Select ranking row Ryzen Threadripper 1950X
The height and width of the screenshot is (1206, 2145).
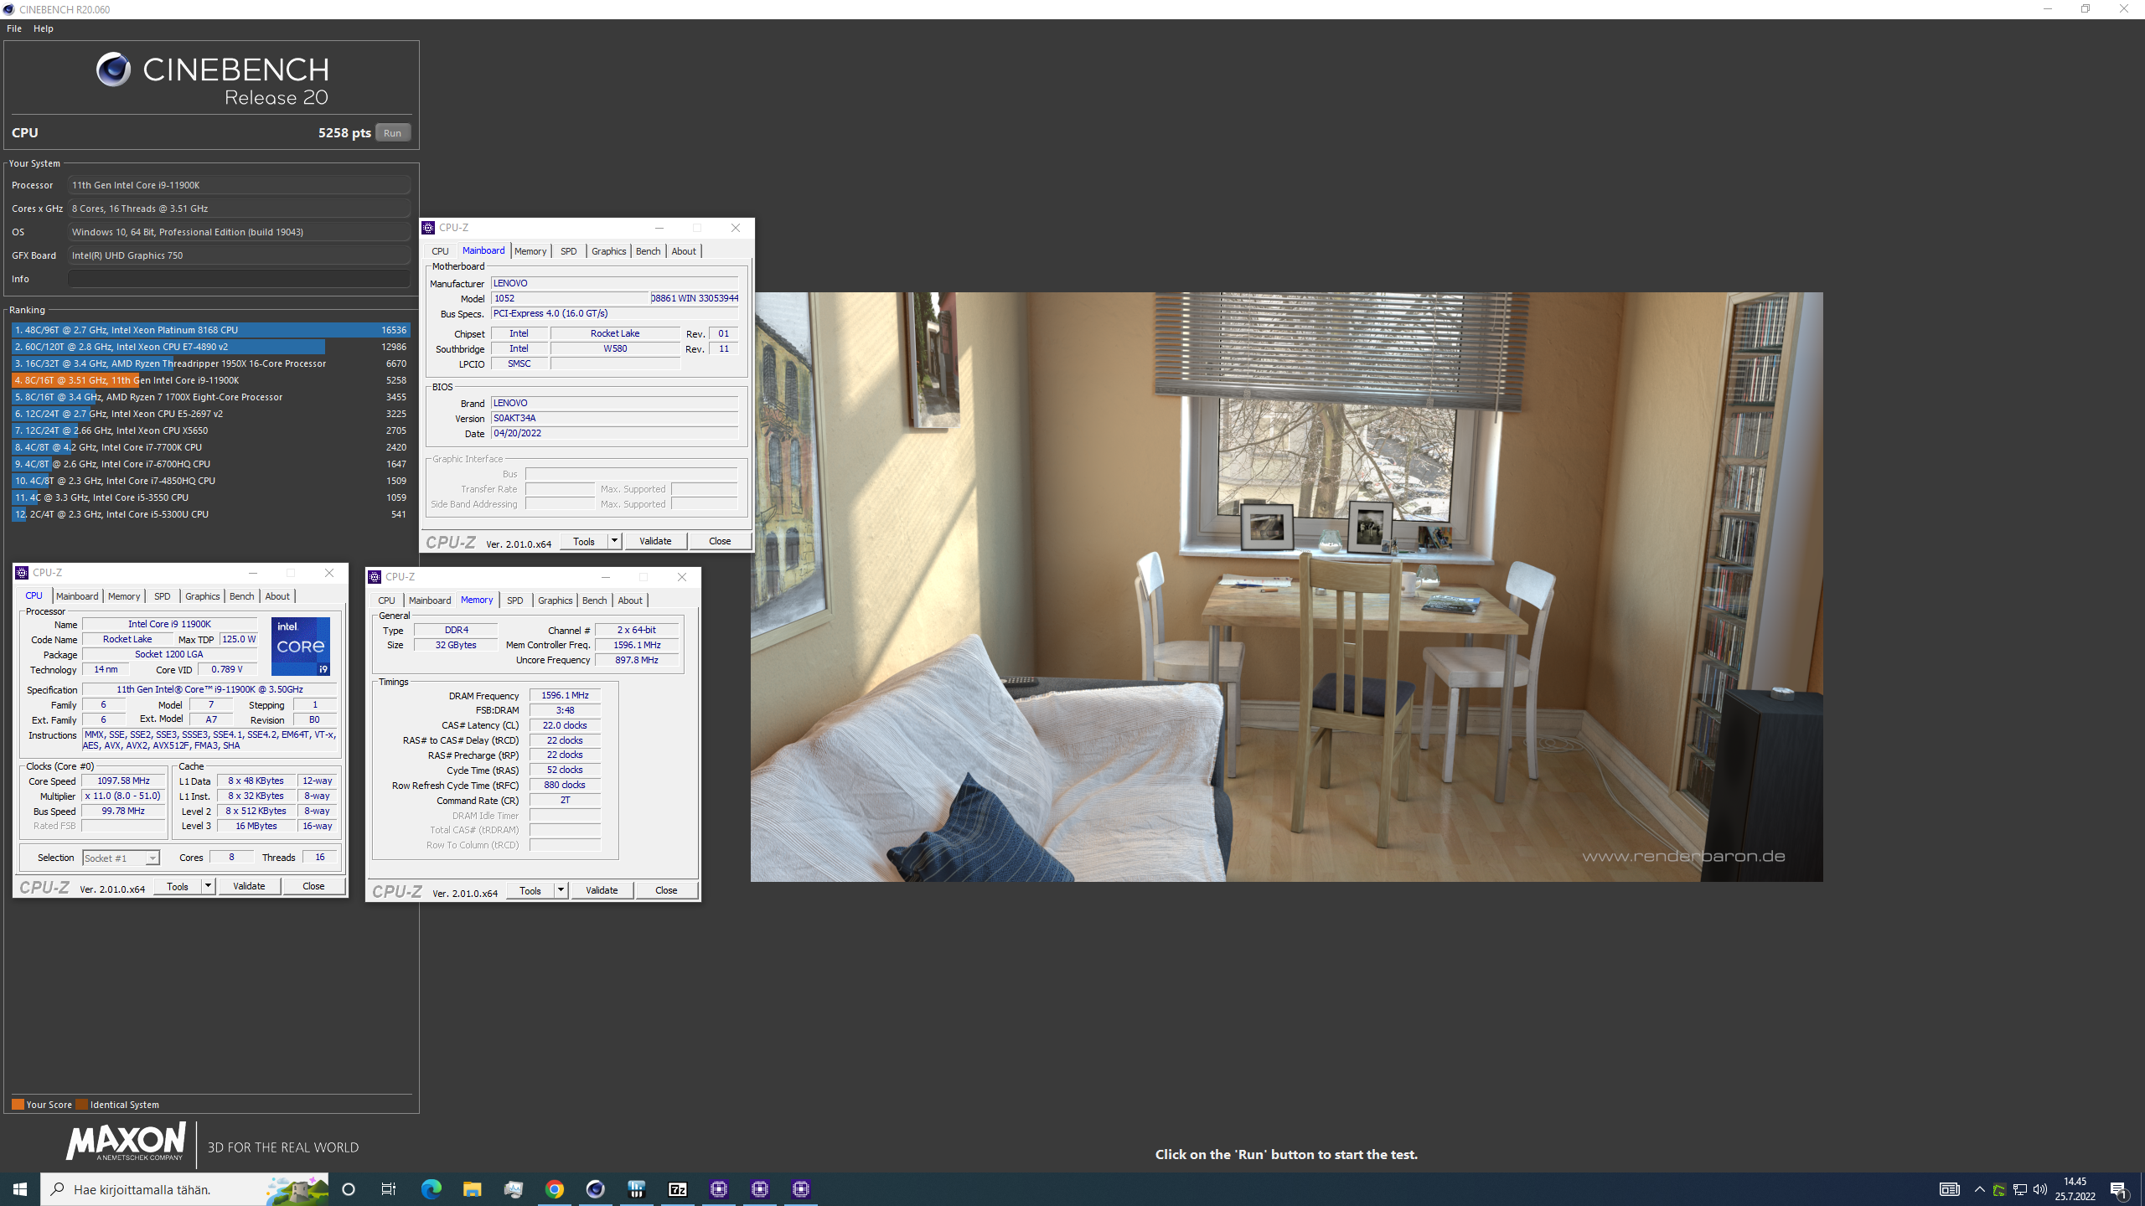[210, 363]
